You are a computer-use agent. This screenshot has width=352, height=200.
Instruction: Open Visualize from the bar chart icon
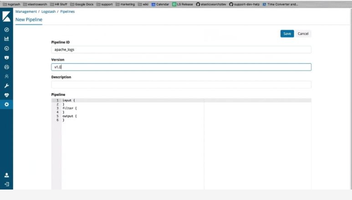(x=6, y=39)
